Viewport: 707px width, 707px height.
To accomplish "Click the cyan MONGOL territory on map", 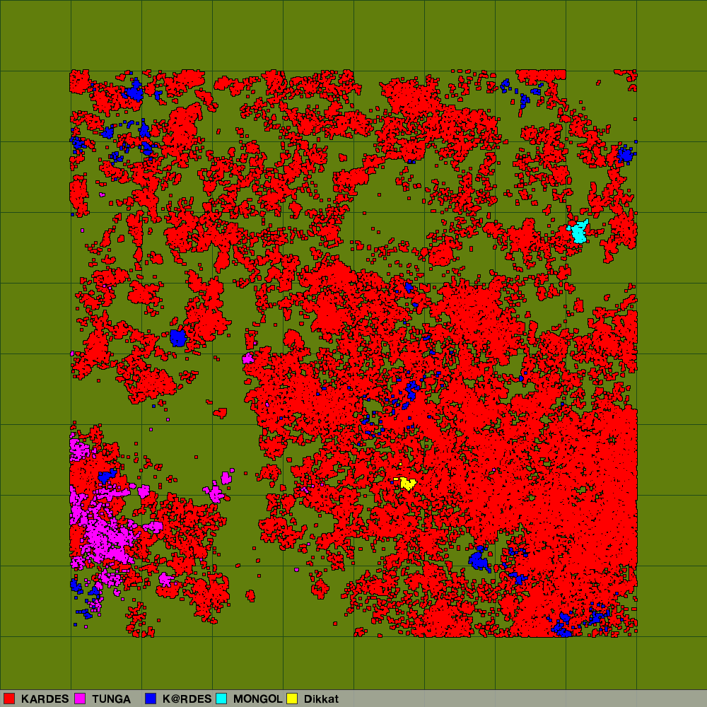I will point(578,232).
